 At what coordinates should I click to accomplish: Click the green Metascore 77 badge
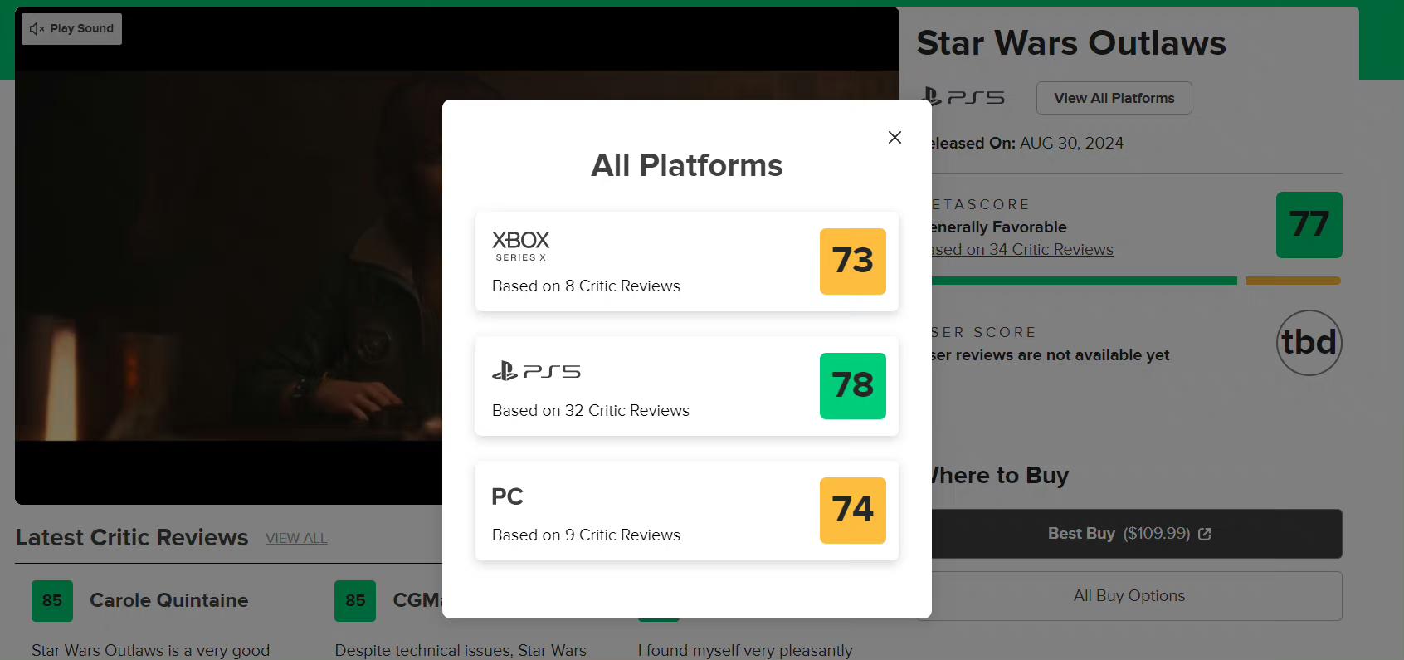pos(1309,225)
